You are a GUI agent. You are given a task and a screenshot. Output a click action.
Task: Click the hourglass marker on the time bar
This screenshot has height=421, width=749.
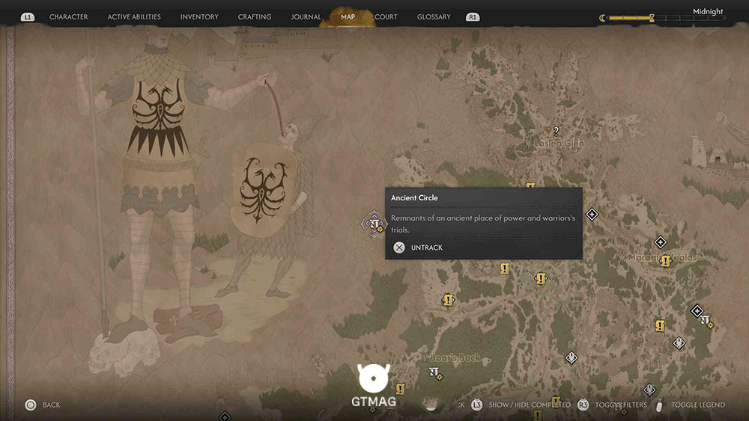click(x=652, y=18)
